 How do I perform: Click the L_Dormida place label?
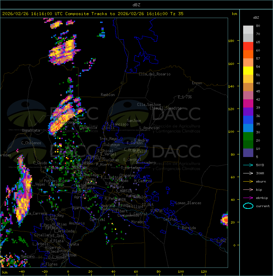[x=187, y=228]
